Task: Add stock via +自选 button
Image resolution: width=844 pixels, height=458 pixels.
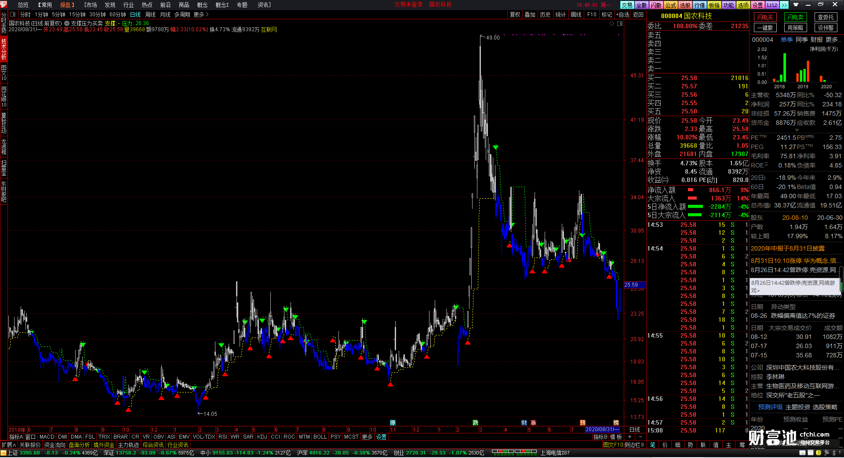Action: tap(622, 15)
